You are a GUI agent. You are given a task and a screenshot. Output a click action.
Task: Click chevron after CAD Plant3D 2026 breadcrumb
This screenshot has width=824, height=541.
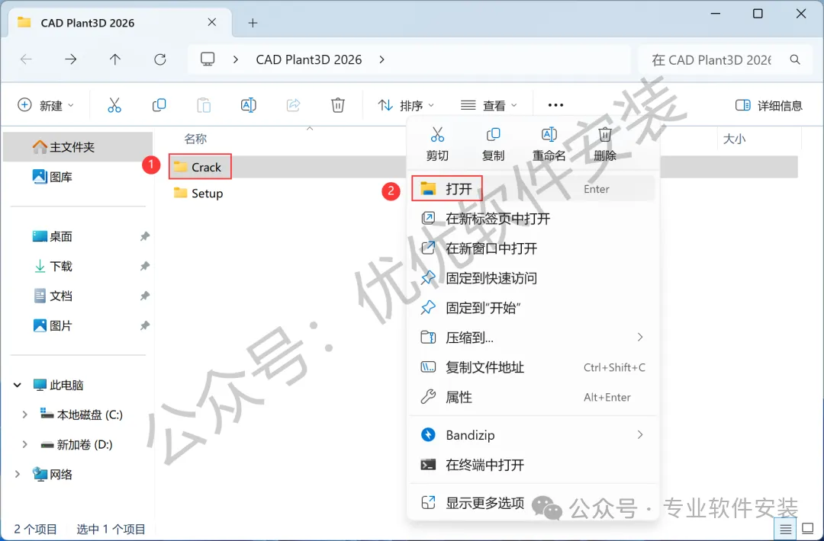(x=381, y=60)
